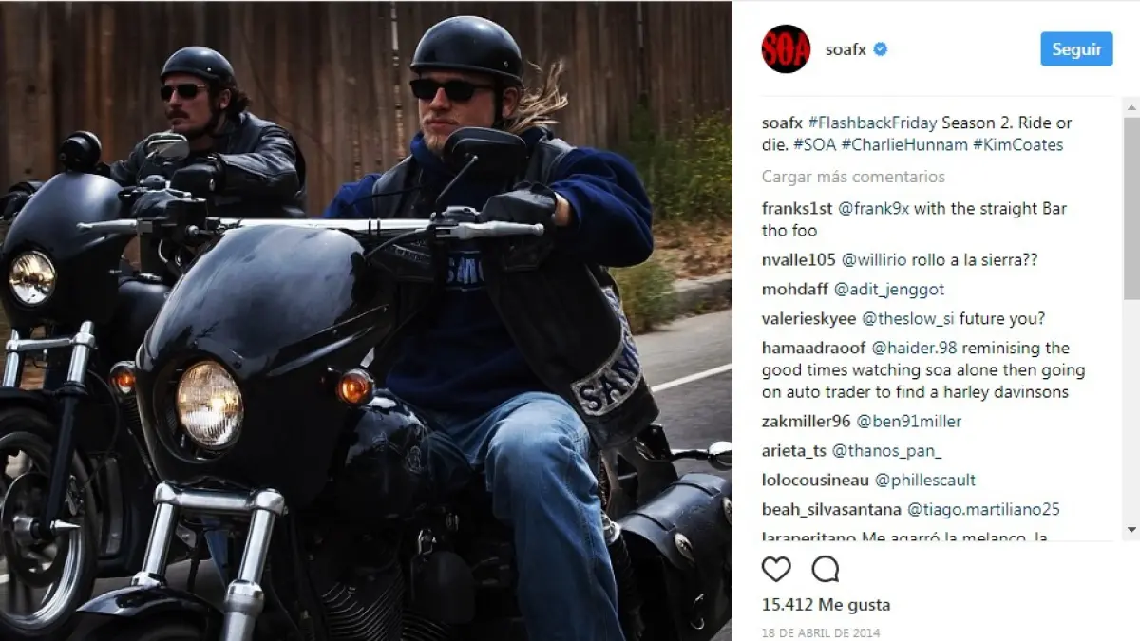Expand Cargar más comentarios
1140x641 pixels.
(x=853, y=177)
